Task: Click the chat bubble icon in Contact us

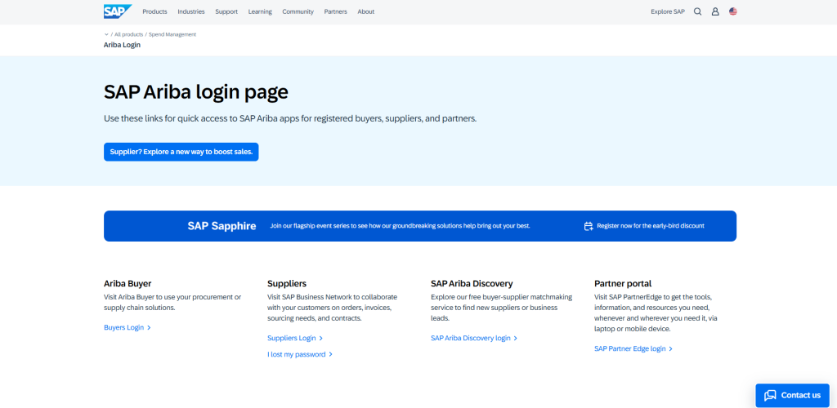Action: pos(770,395)
